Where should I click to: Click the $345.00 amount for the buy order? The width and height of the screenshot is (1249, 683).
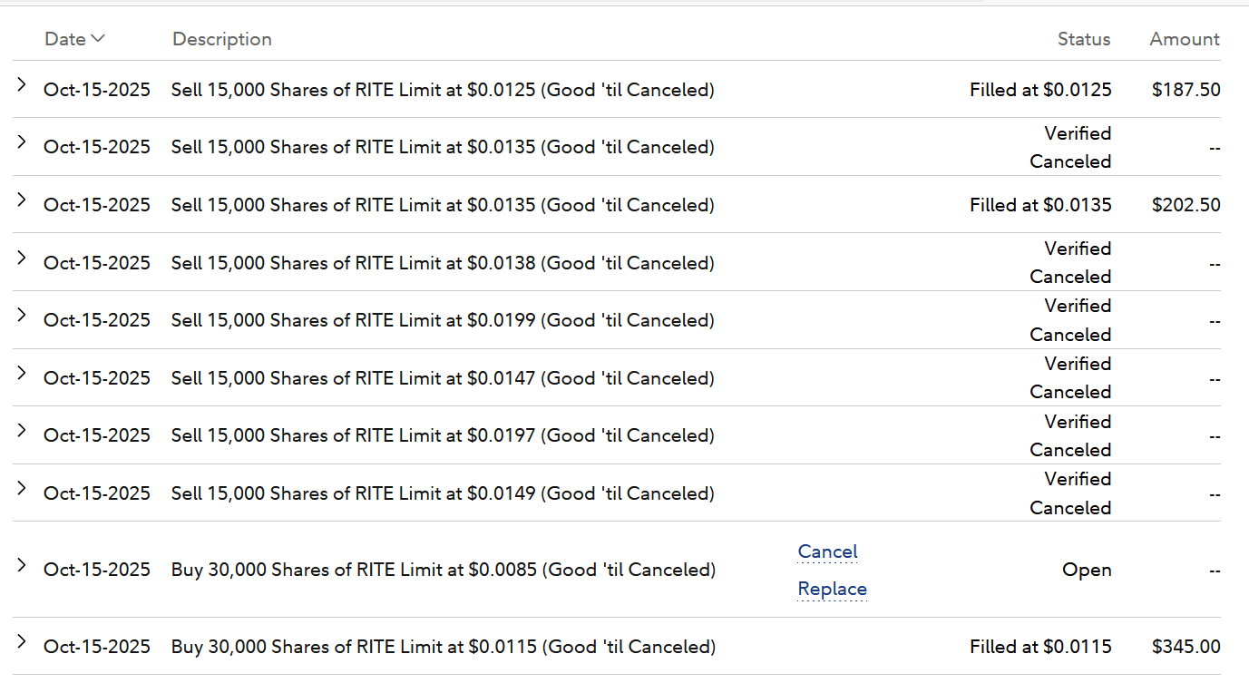pos(1186,647)
